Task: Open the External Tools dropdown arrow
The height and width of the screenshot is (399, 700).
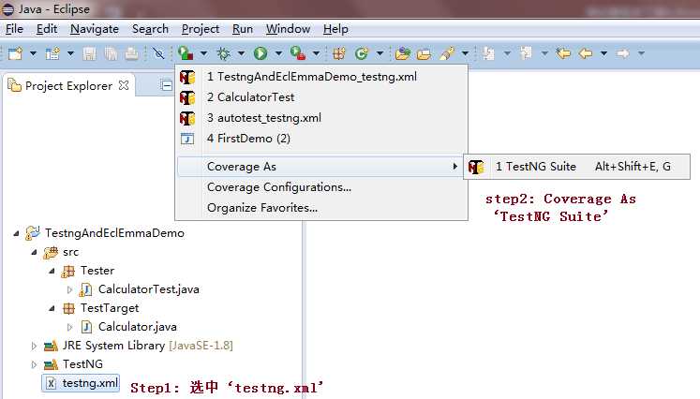Action: 317,53
